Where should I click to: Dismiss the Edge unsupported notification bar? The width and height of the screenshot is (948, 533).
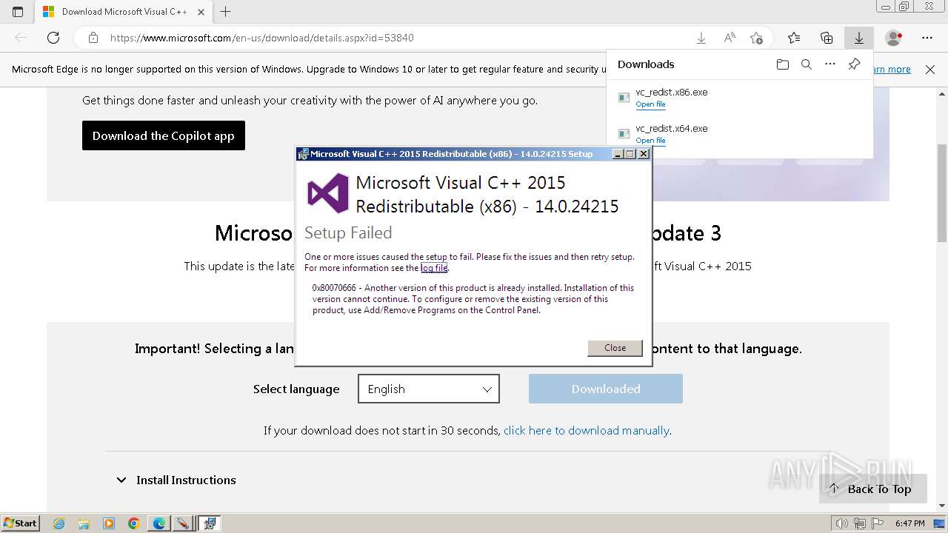click(x=930, y=69)
